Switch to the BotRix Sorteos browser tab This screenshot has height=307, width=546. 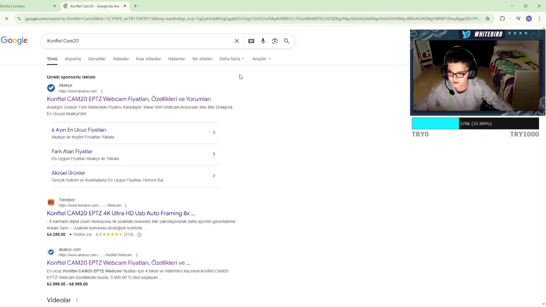26,6
